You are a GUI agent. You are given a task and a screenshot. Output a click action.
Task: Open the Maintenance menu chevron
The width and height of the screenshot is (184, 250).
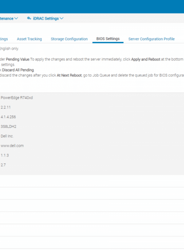[16, 18]
